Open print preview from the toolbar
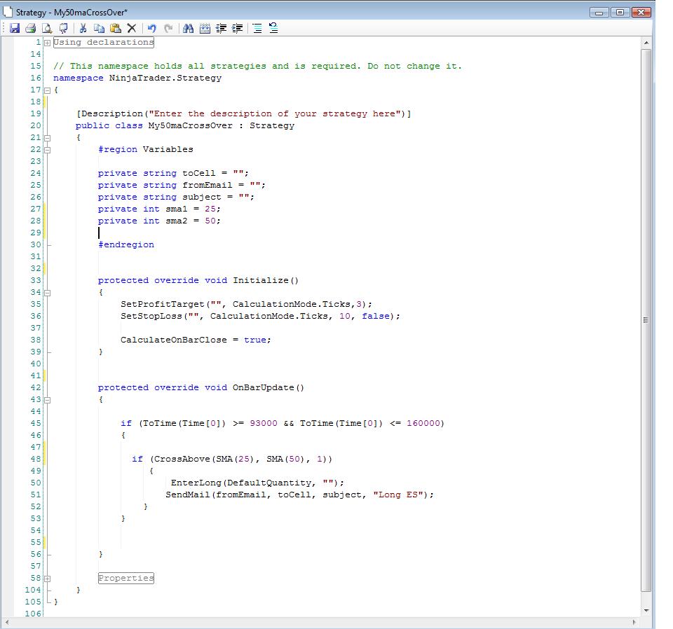This screenshot has height=629, width=673. (x=47, y=28)
